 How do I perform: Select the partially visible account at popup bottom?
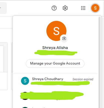point(55,107)
